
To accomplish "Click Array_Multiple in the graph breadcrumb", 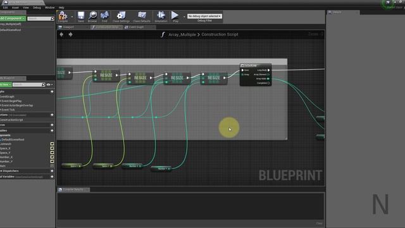I will point(182,34).
